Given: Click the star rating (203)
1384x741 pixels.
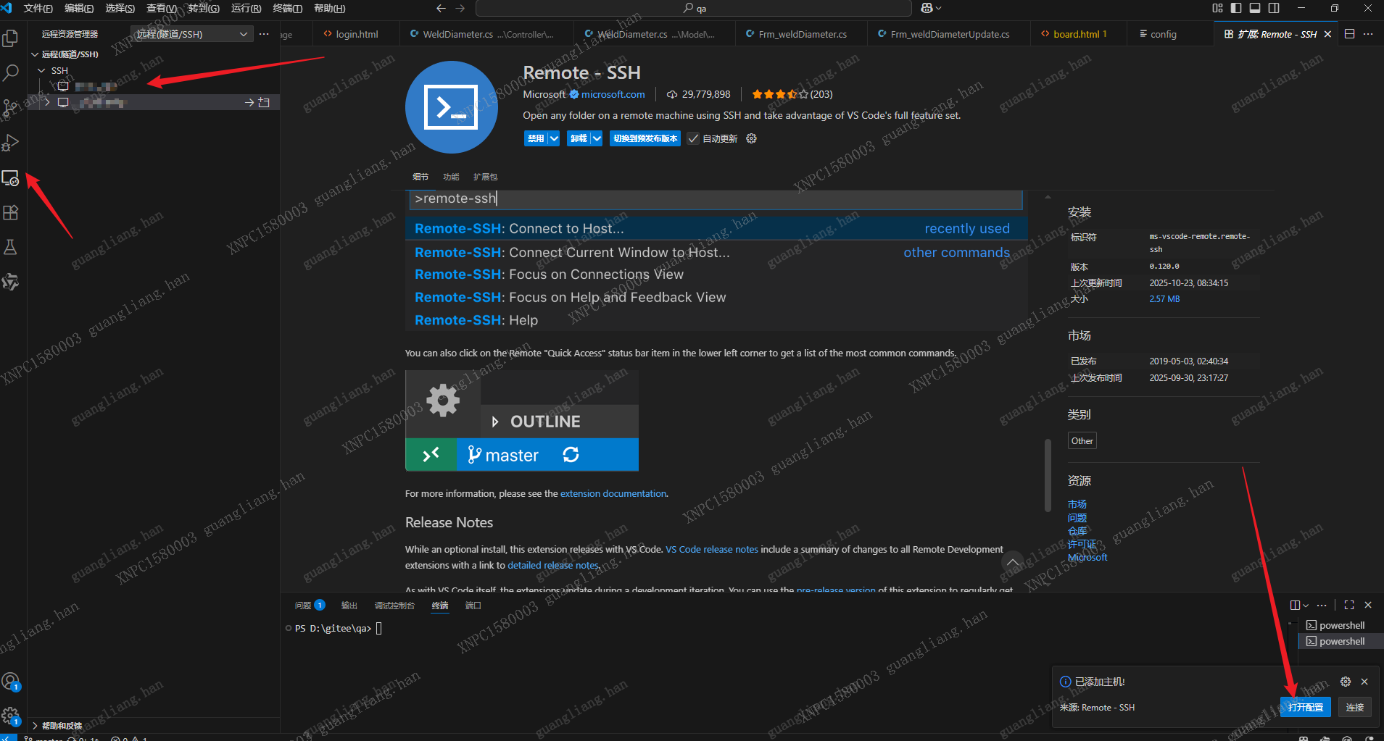Looking at the screenshot, I should point(792,94).
